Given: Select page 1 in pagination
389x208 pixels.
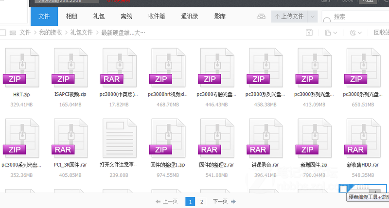Looking at the screenshot, I should (x=190, y=202).
